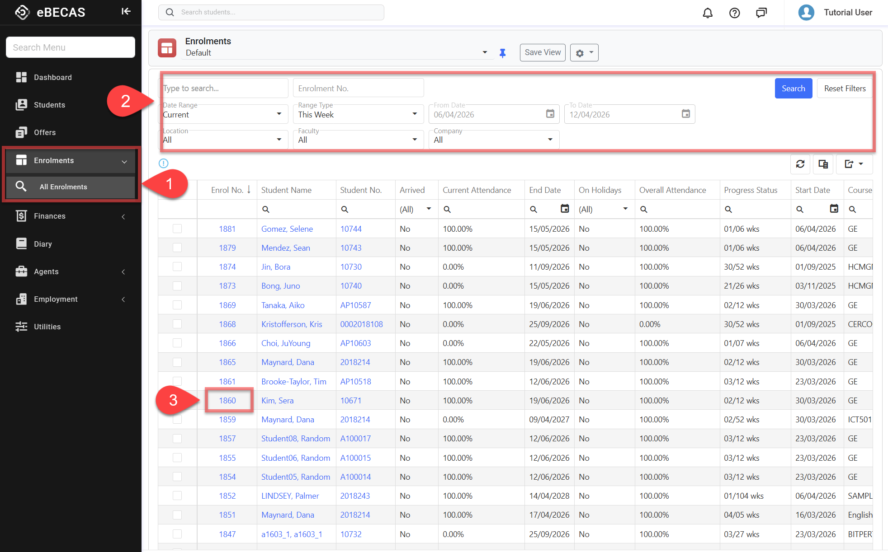Click the blue info circle icon

(164, 163)
